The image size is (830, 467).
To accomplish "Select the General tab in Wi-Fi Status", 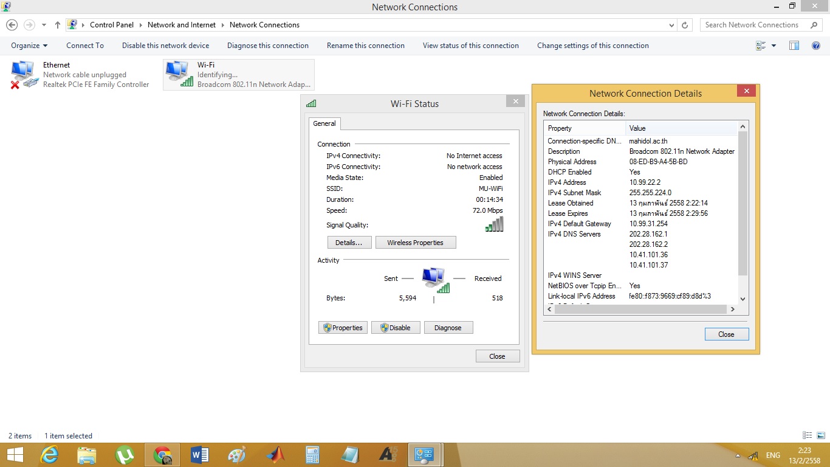I will (324, 123).
